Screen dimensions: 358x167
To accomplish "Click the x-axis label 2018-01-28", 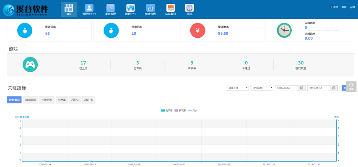I will pyautogui.click(x=224, y=164).
